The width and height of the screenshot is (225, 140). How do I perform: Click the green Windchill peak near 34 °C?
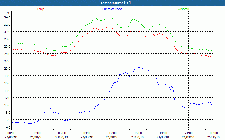[109, 17]
